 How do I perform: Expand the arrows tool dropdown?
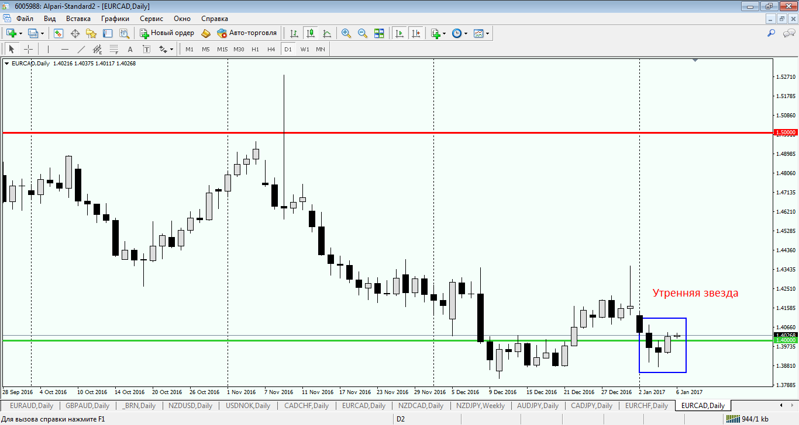[172, 49]
